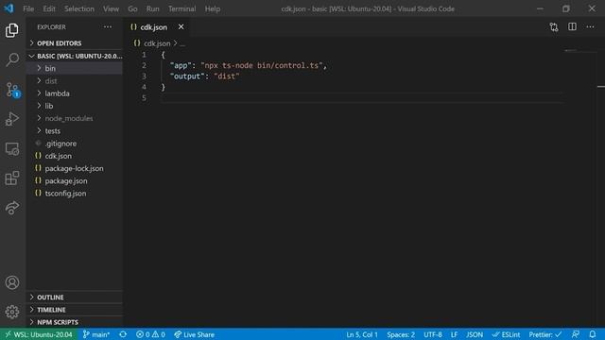
Task: Open the Accounts menu icon
Action: [12, 282]
